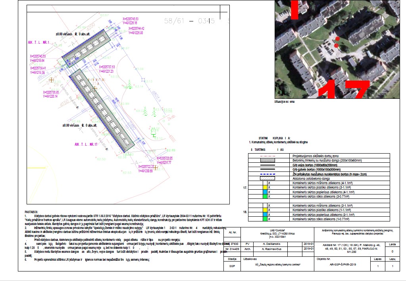Click the satellite image caption below the map

pos(284,102)
